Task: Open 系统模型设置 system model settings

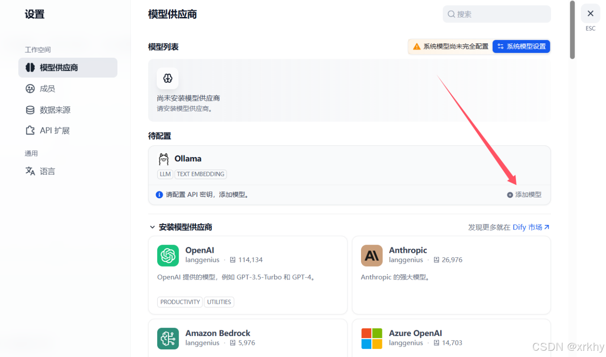Action: (521, 47)
